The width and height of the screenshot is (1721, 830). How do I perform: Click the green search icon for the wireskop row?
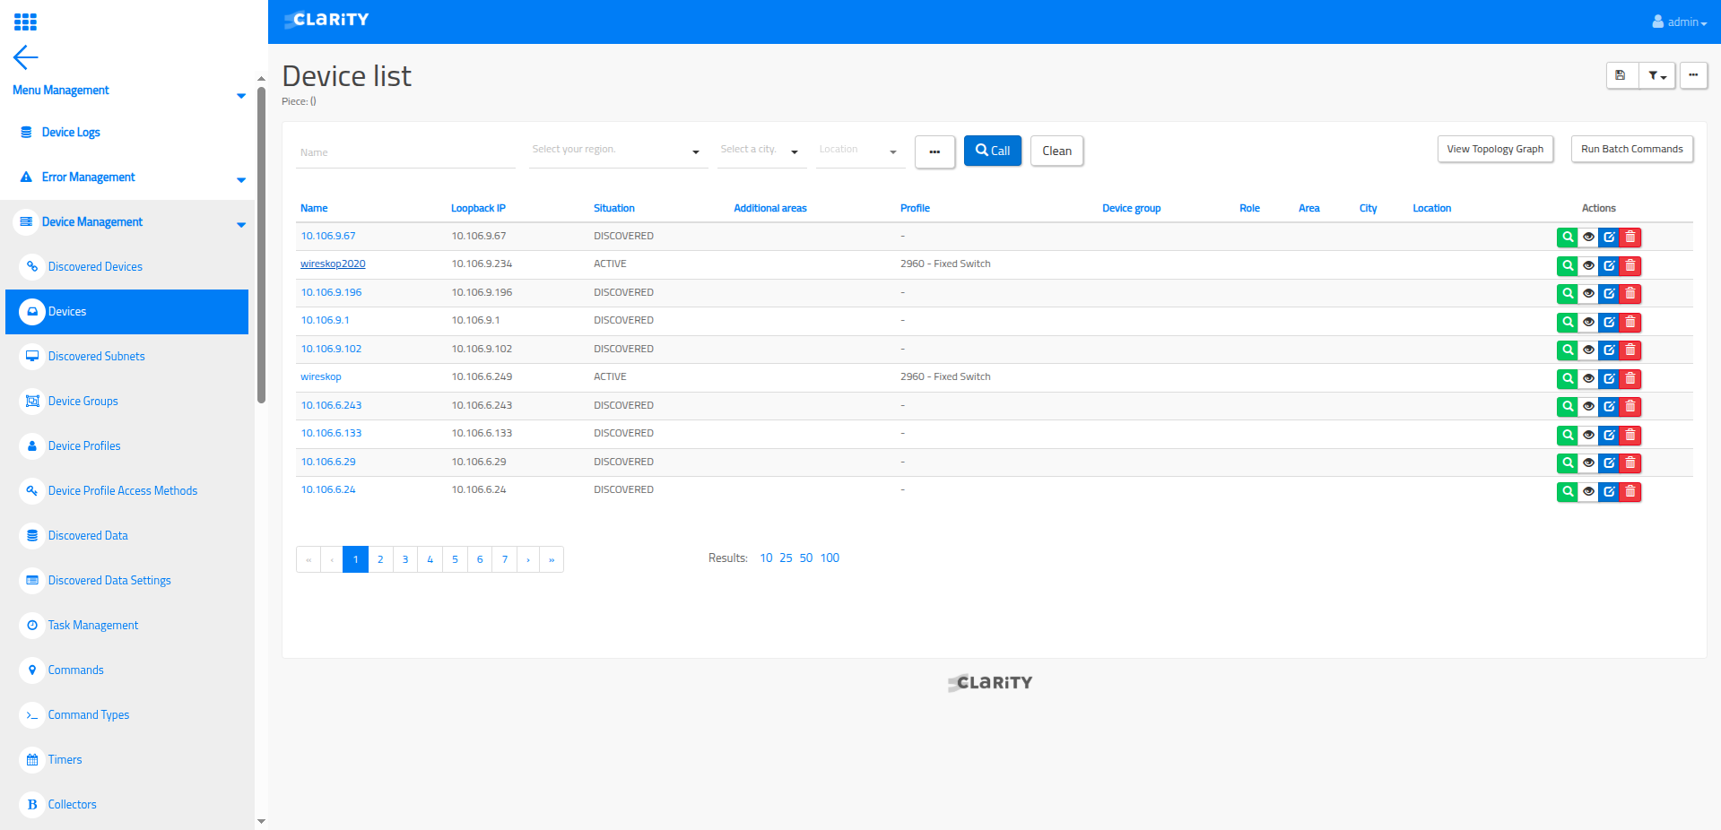[x=1567, y=378]
